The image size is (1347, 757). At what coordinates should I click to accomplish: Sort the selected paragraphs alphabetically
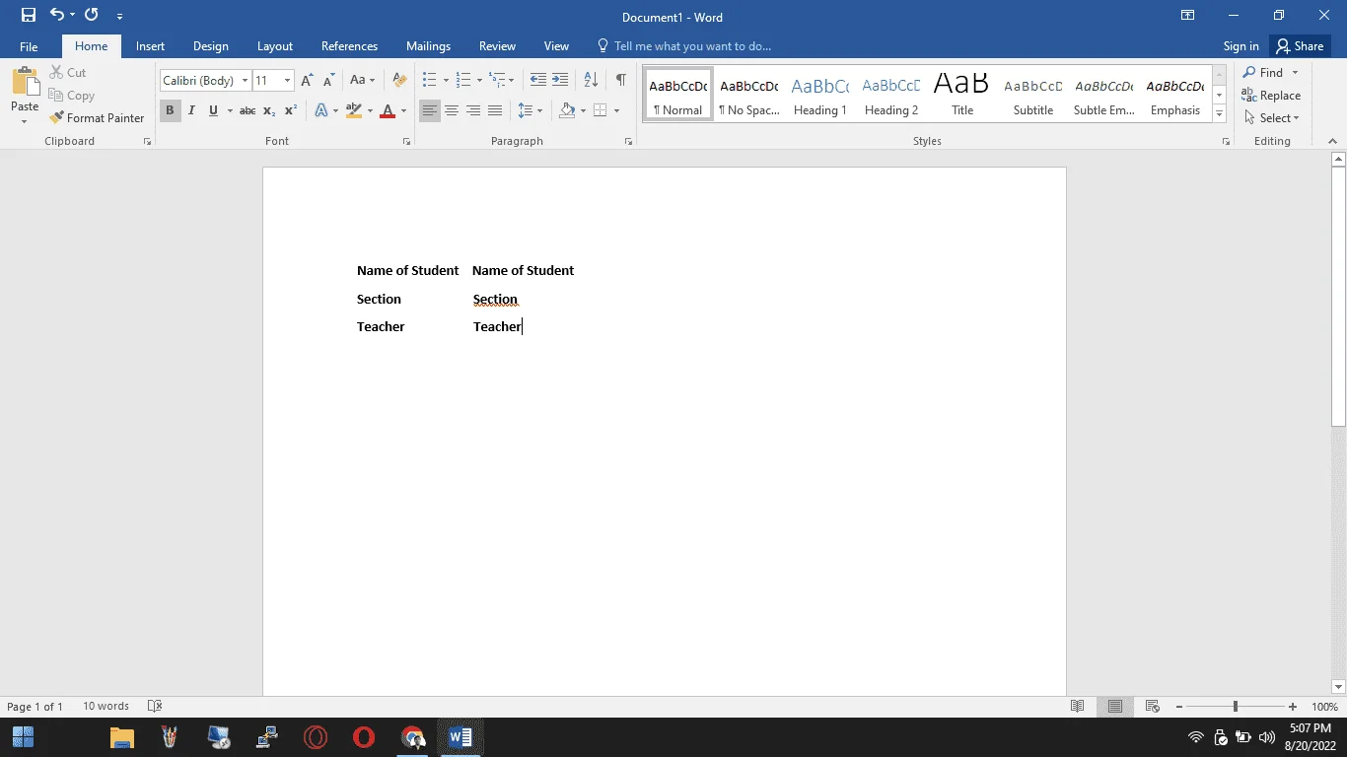(x=591, y=81)
